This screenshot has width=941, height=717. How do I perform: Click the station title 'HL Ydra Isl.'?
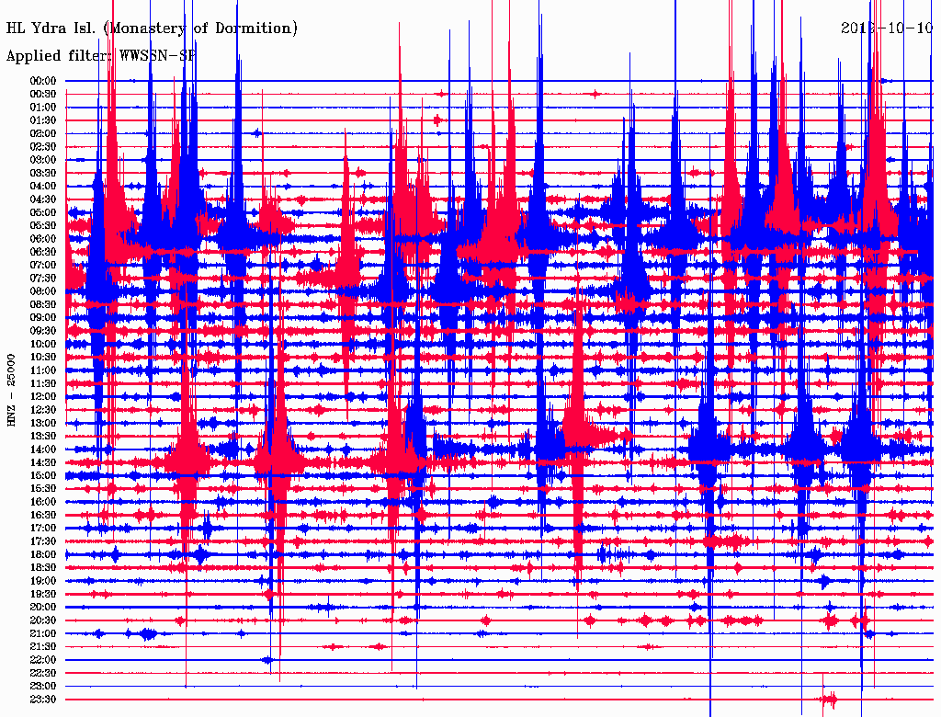(x=51, y=28)
